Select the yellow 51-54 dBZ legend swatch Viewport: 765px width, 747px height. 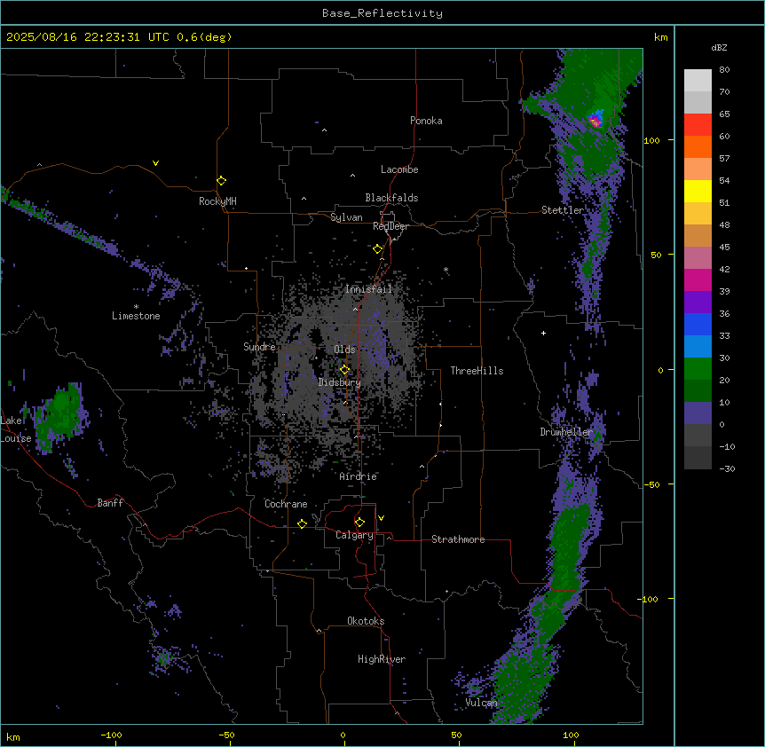pos(698,191)
